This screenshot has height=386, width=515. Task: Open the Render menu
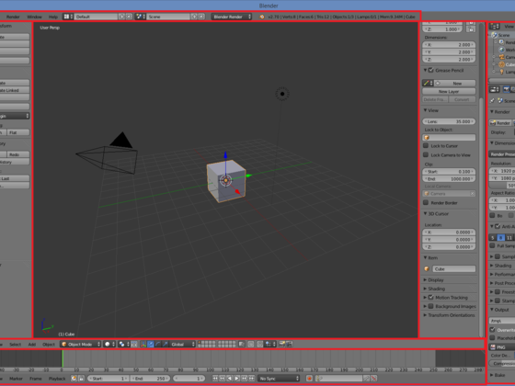13,17
